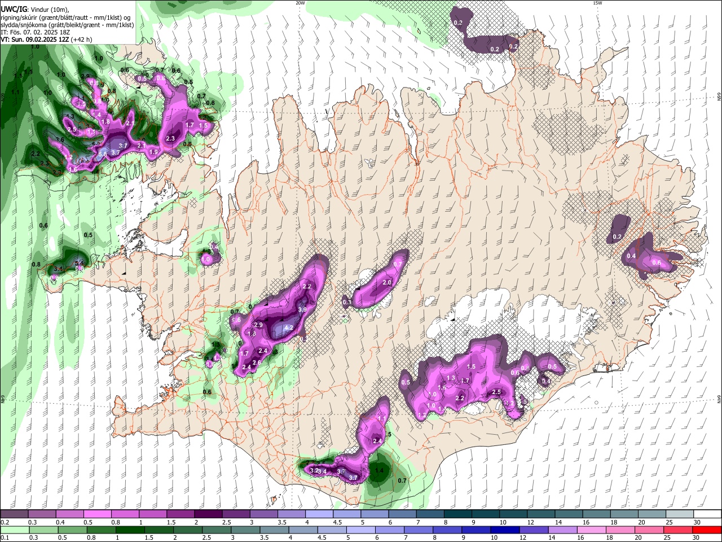Select darkest green 1–1.5 swatch, lower scale

(x=130, y=530)
